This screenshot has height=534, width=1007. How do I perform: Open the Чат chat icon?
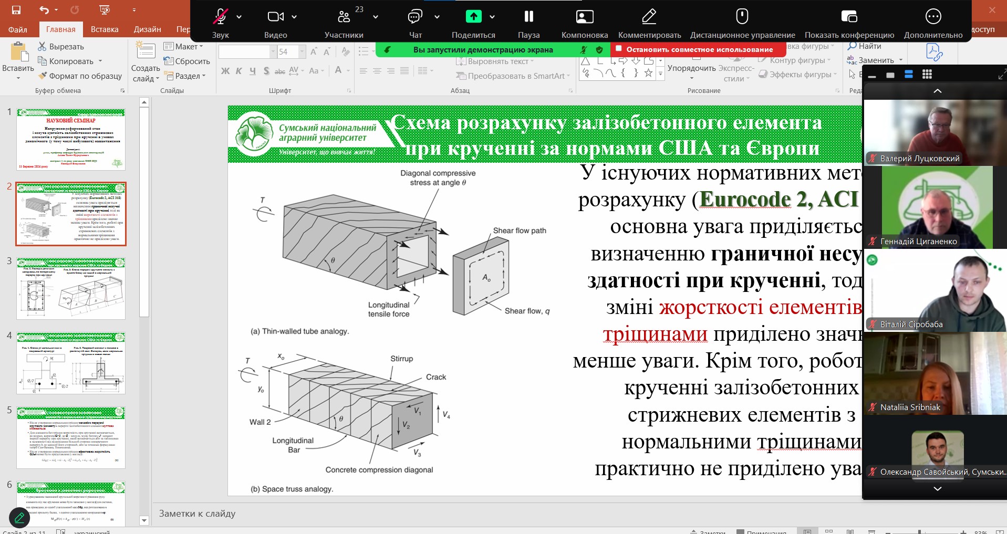(x=415, y=17)
